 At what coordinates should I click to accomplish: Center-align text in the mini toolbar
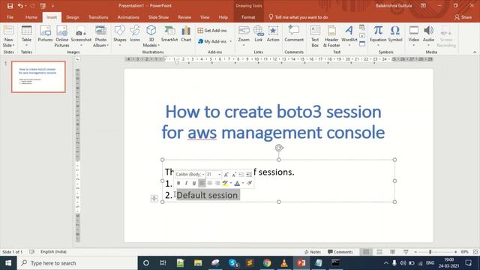(x=210, y=183)
